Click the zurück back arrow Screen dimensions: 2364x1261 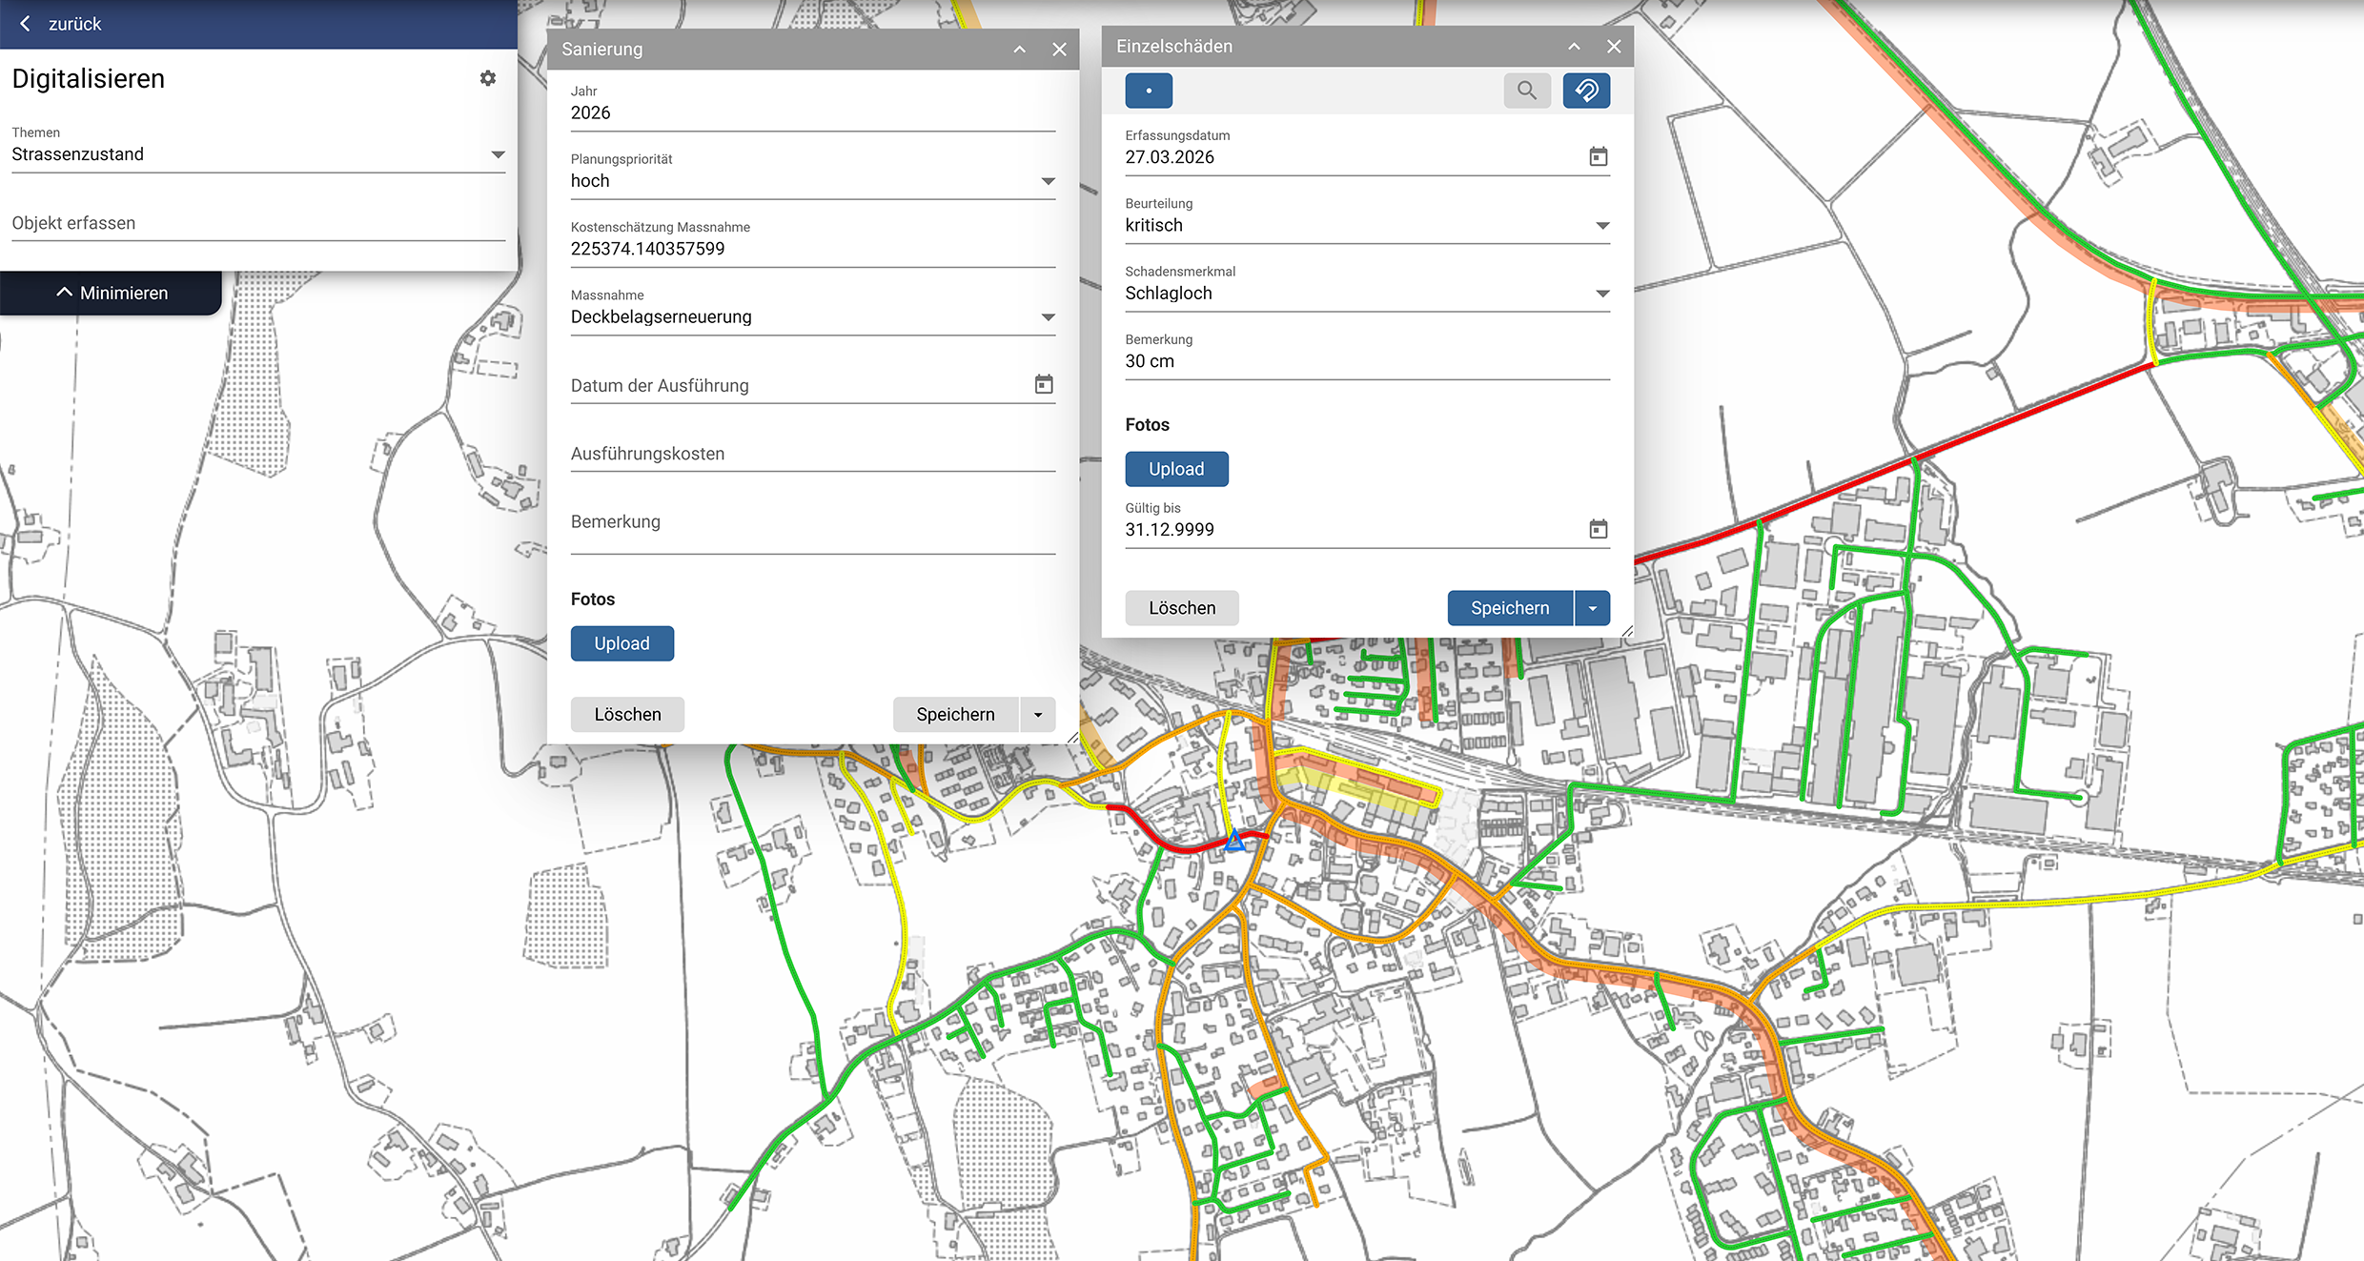click(x=26, y=24)
